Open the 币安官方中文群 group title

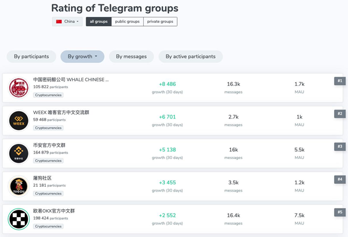pyautogui.click(x=49, y=145)
